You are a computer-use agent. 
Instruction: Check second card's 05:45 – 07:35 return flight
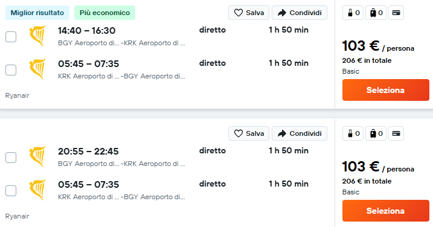click(x=11, y=191)
